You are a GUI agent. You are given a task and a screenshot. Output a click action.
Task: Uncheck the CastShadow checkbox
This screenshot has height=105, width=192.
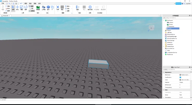180,77
